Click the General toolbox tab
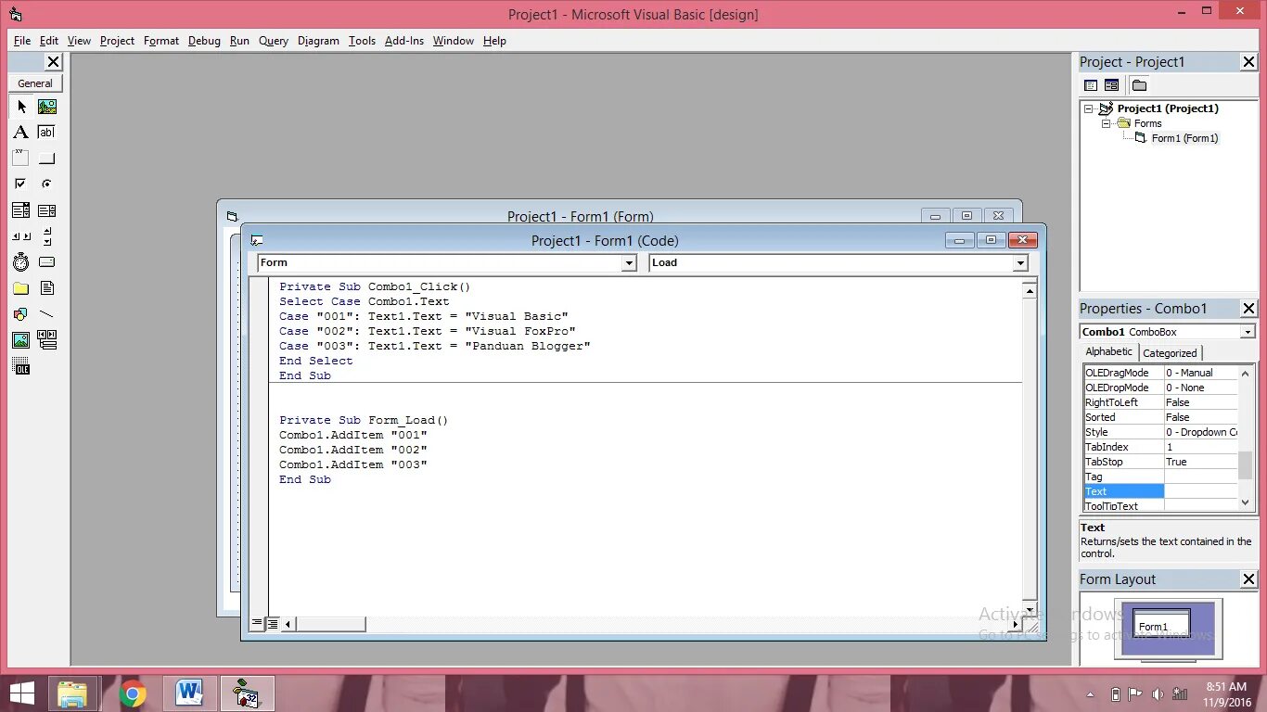1267x712 pixels. pyautogui.click(x=35, y=83)
